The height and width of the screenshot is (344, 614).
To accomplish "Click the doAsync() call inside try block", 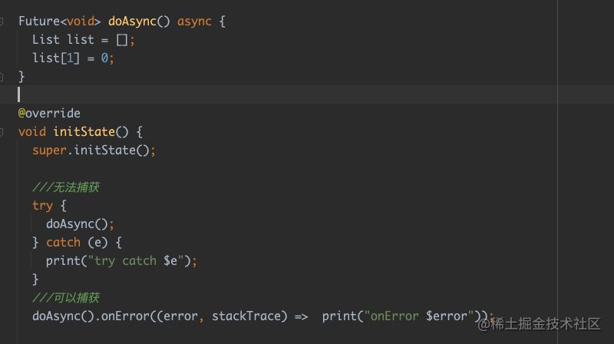I will (x=79, y=224).
